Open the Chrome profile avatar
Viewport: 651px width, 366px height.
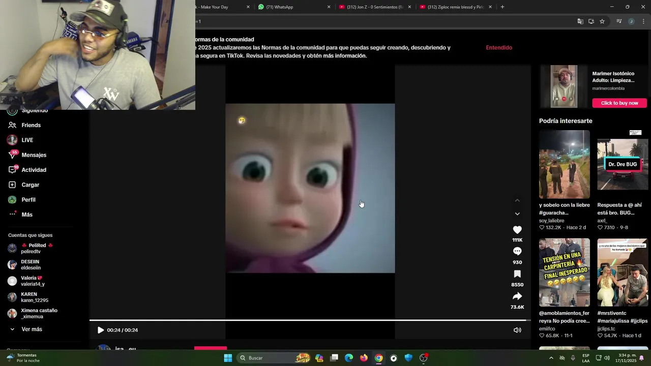[631, 21]
